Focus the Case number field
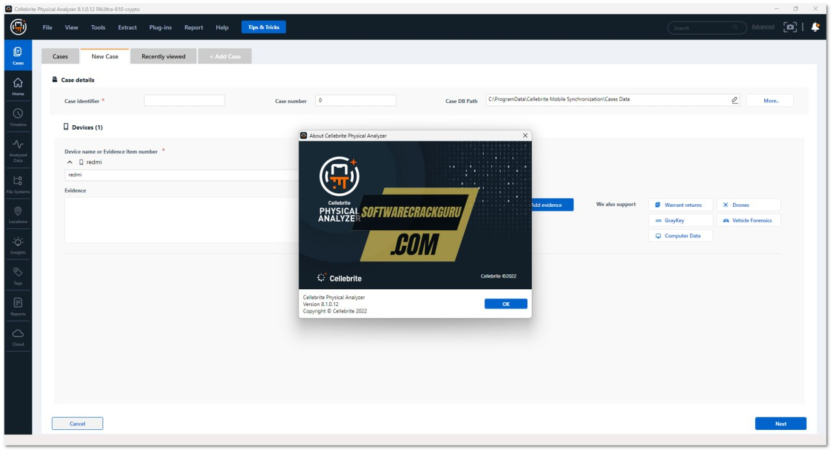The width and height of the screenshot is (831, 450). [356, 101]
